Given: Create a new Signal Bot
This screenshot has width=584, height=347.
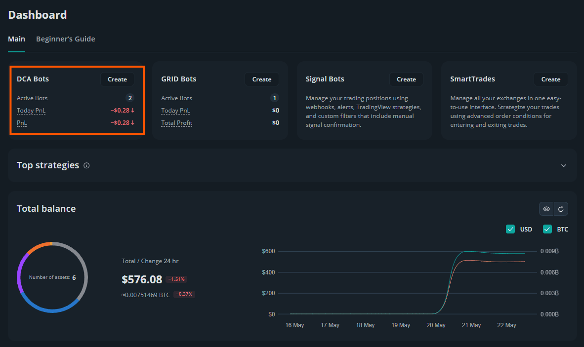Looking at the screenshot, I should point(406,79).
